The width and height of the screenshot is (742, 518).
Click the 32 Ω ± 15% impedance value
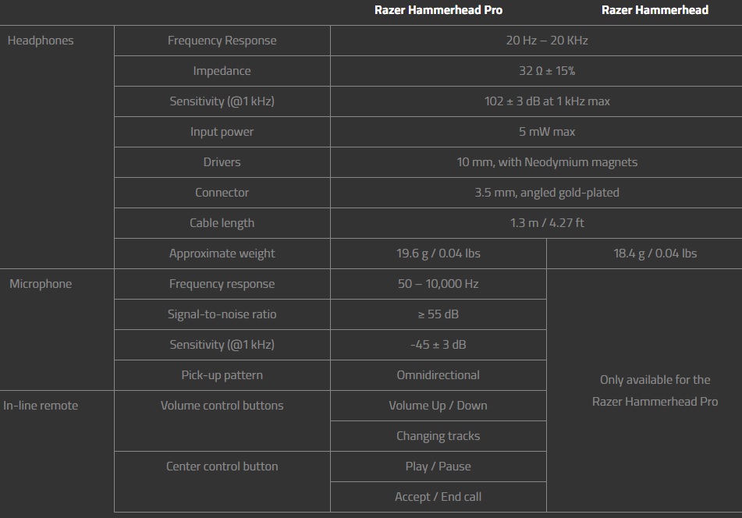[x=547, y=71]
